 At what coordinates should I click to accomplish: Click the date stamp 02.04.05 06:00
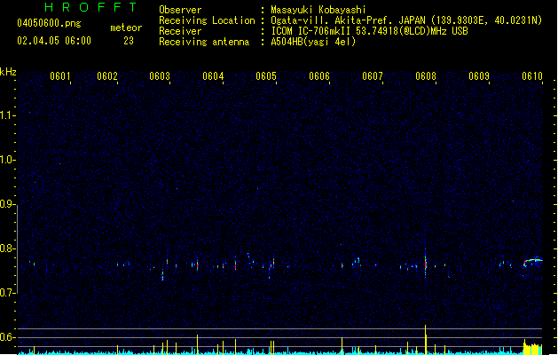tap(54, 41)
